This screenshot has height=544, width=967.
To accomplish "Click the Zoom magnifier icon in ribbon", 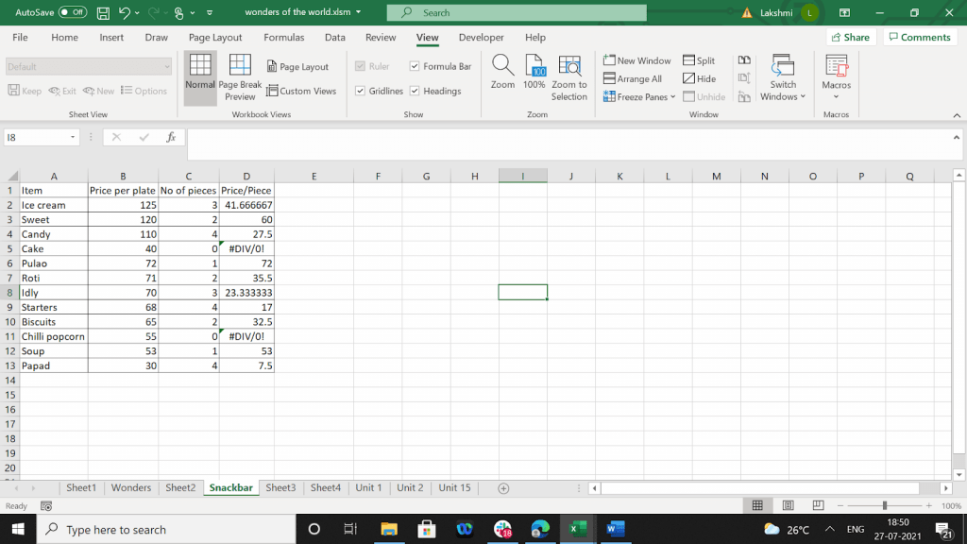I will pos(502,66).
